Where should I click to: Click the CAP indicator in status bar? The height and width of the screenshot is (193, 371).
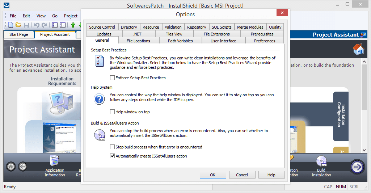(x=328, y=186)
